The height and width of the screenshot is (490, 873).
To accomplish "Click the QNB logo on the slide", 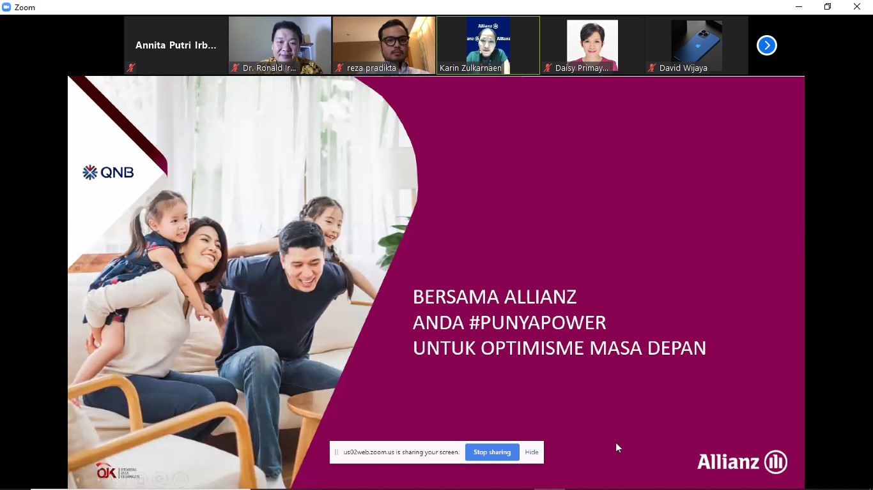I will coord(108,172).
